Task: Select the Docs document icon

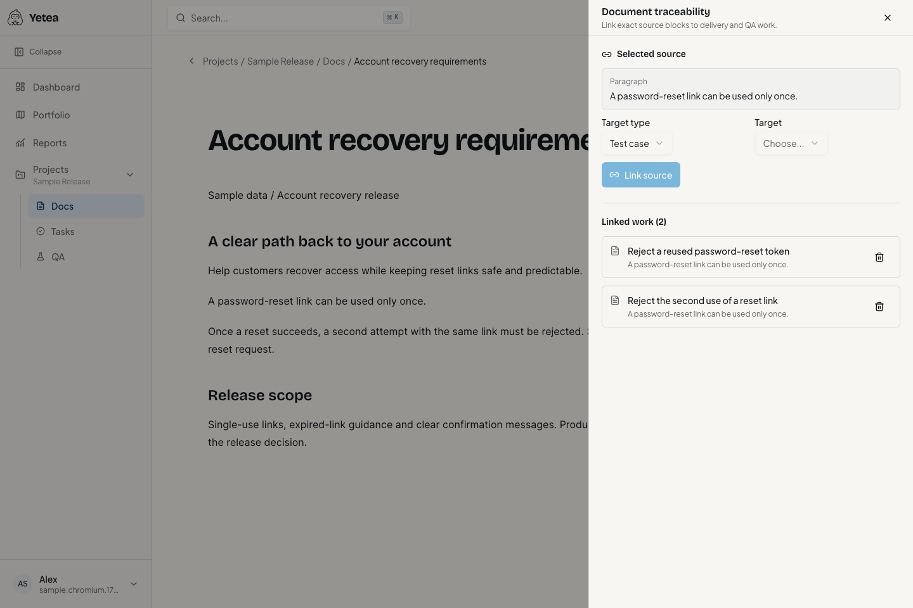Action: 41,206
